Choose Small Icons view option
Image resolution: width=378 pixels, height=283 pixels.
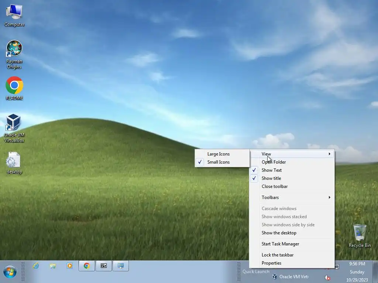(222, 162)
